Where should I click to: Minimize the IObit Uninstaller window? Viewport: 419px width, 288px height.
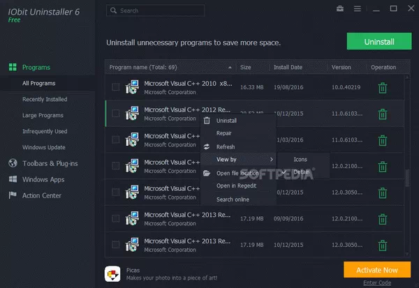(x=376, y=9)
